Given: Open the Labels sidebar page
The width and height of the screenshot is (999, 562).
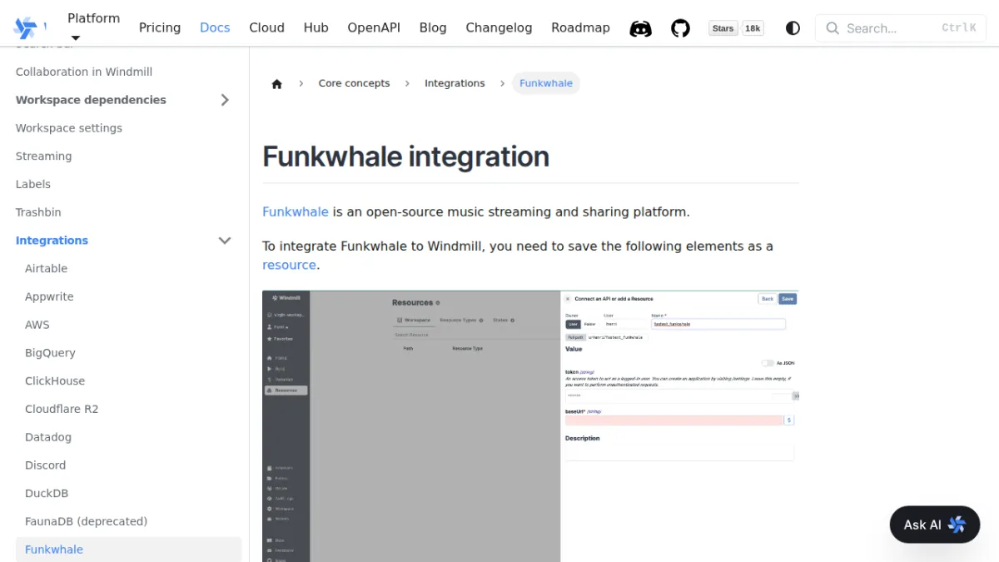Looking at the screenshot, I should coord(33,184).
